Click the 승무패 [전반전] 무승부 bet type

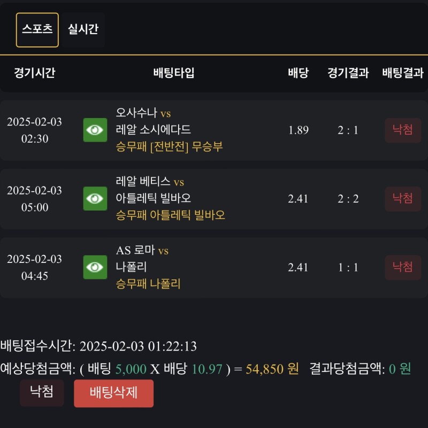tap(169, 147)
